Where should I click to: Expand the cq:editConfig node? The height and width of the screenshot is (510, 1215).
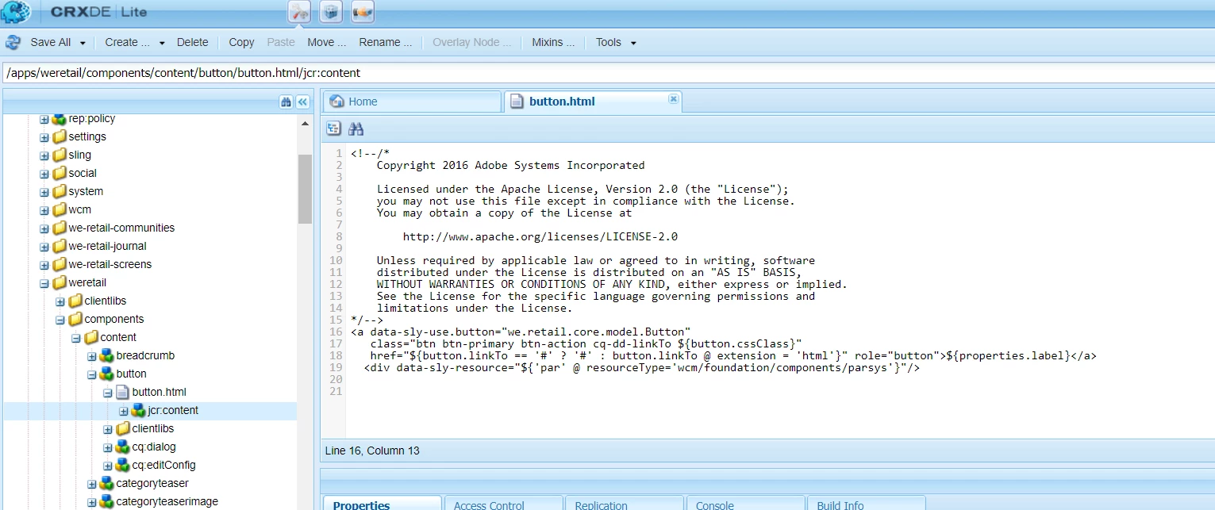108,466
